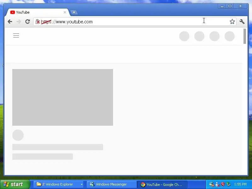
Task: Close the YouTube tab
Action: point(65,12)
